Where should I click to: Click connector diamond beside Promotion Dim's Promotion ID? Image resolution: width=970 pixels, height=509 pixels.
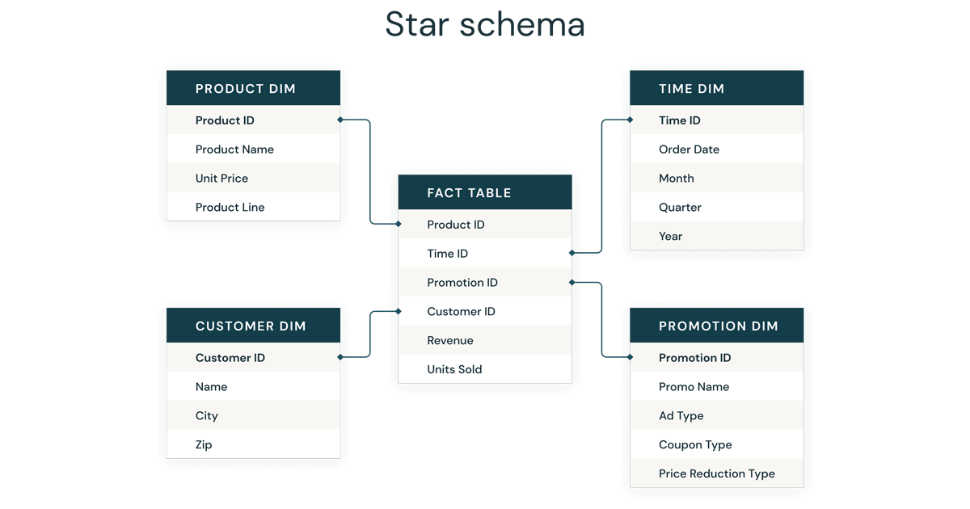(630, 357)
